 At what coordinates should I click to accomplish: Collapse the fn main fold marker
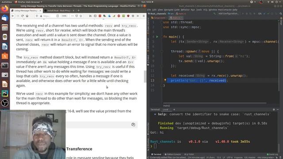tap(162, 37)
